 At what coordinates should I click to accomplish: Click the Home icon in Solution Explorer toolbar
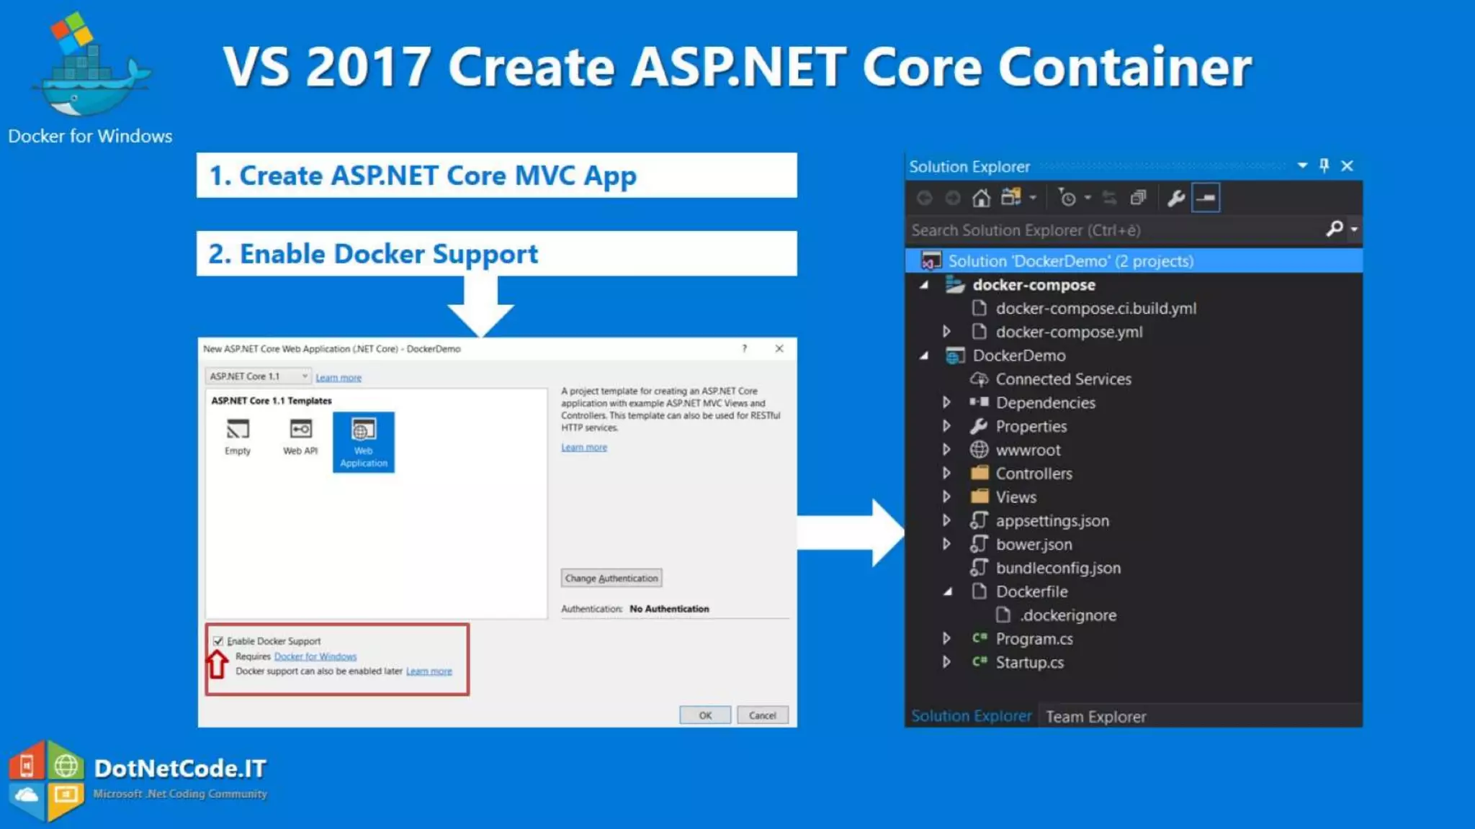[981, 198]
